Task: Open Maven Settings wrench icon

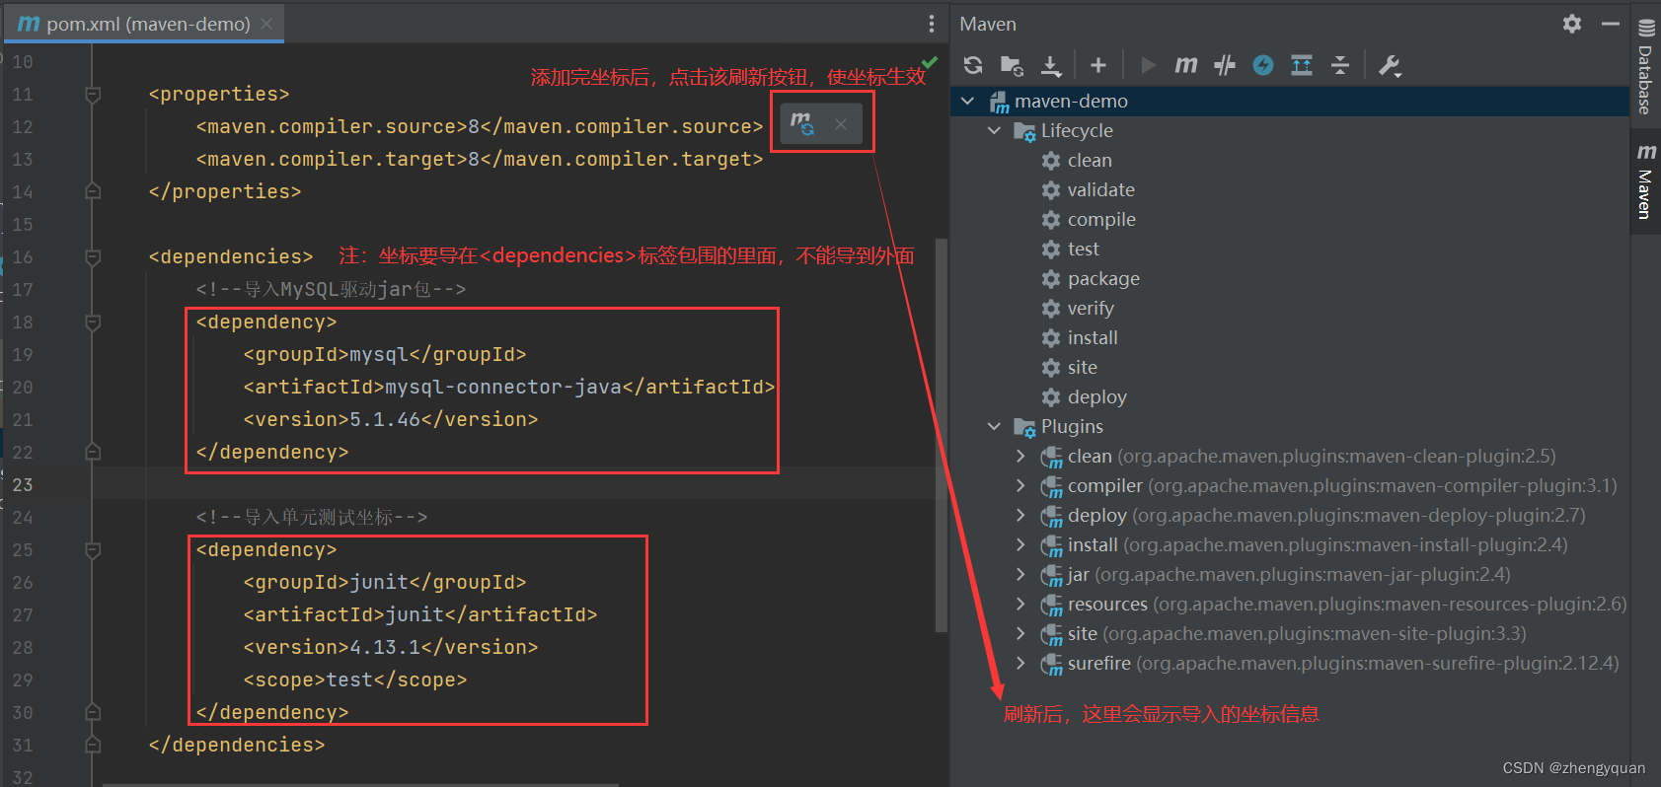Action: (1390, 65)
